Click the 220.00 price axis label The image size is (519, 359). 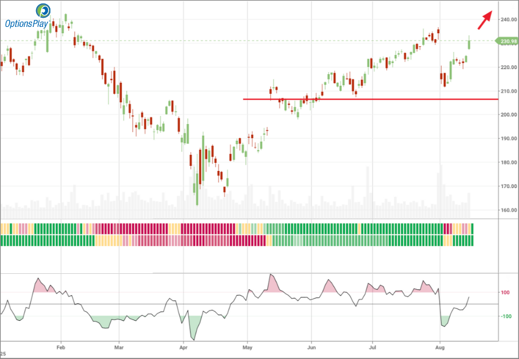tap(509, 67)
